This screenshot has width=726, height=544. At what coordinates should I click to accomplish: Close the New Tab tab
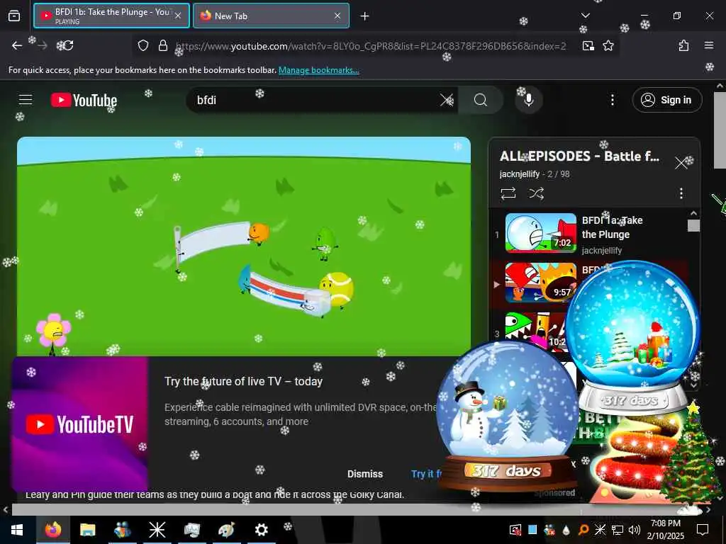coord(337,16)
